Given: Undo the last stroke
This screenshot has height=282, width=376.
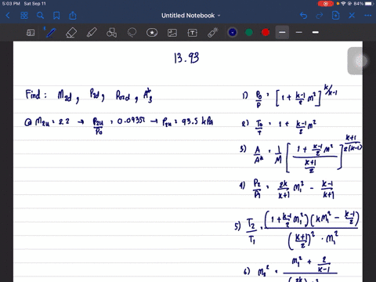Looking at the screenshot, I should 303,16.
